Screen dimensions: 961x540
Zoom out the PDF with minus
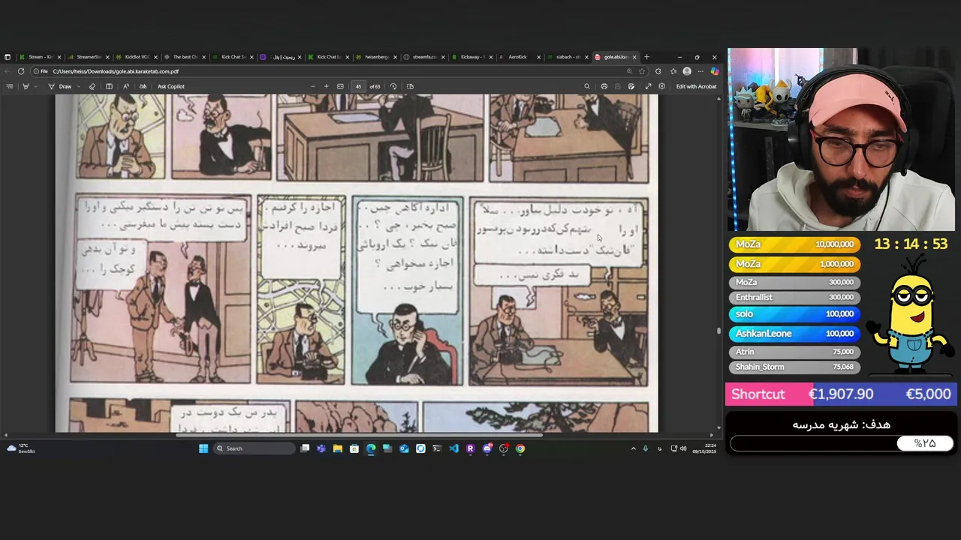pyautogui.click(x=313, y=86)
